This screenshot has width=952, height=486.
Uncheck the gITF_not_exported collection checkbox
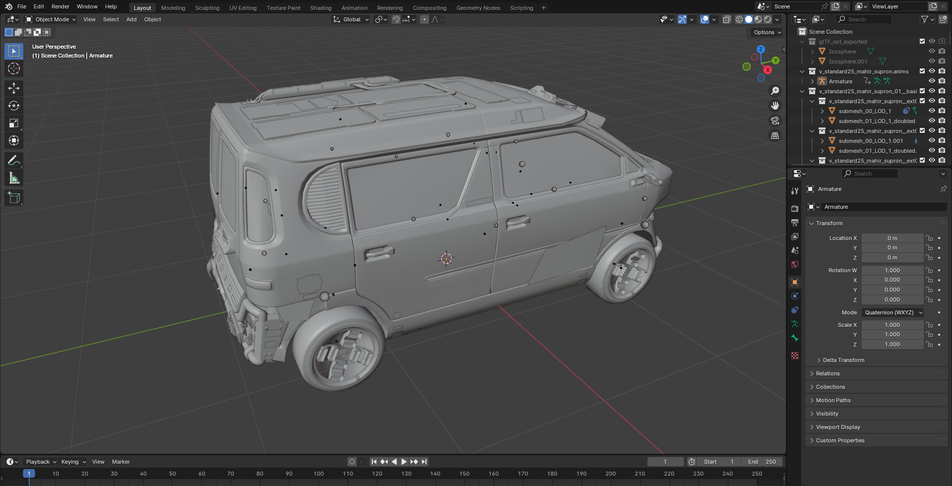click(x=922, y=42)
